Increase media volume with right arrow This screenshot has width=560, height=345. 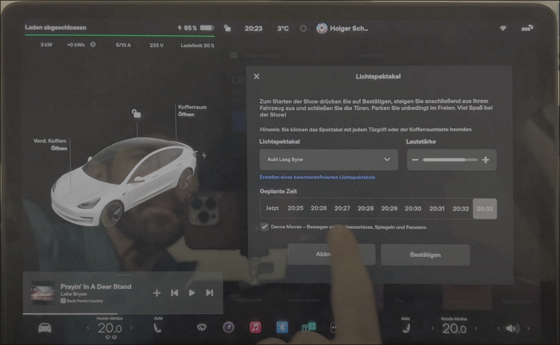click(x=528, y=328)
